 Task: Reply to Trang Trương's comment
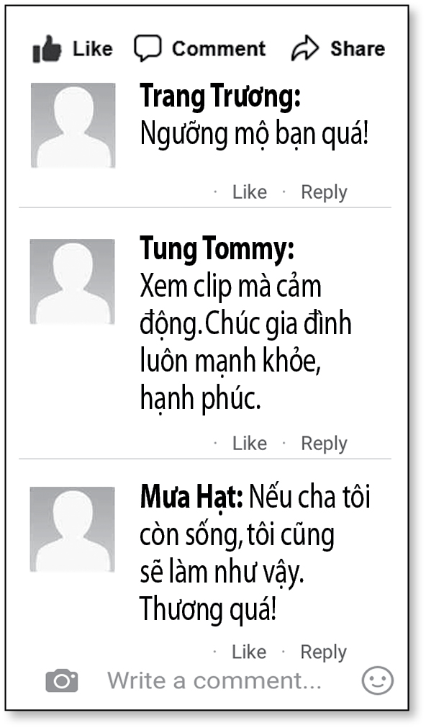pyautogui.click(x=324, y=192)
